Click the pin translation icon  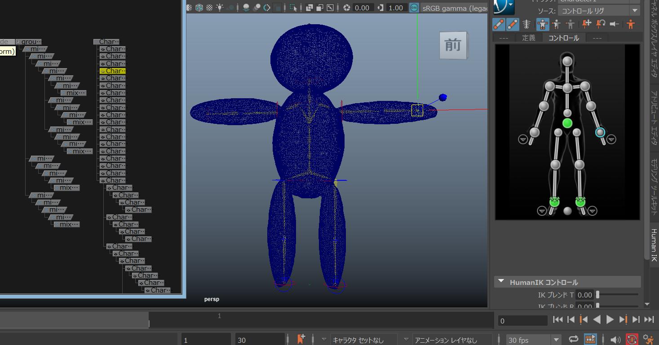tap(587, 24)
